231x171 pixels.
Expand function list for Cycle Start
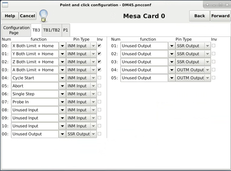click(x=63, y=78)
